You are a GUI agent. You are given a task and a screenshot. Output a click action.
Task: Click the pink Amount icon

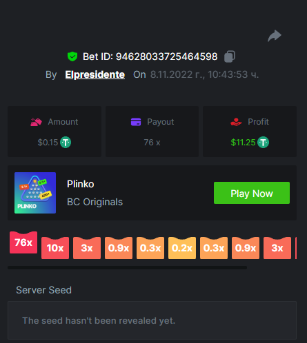coord(36,122)
